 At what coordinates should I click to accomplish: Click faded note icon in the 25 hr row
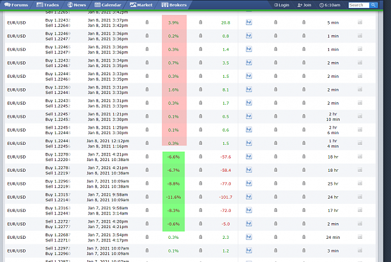click(x=360, y=183)
